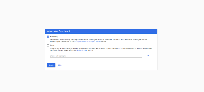Click text 'kubeconfig file, please refer to the'

62,42
